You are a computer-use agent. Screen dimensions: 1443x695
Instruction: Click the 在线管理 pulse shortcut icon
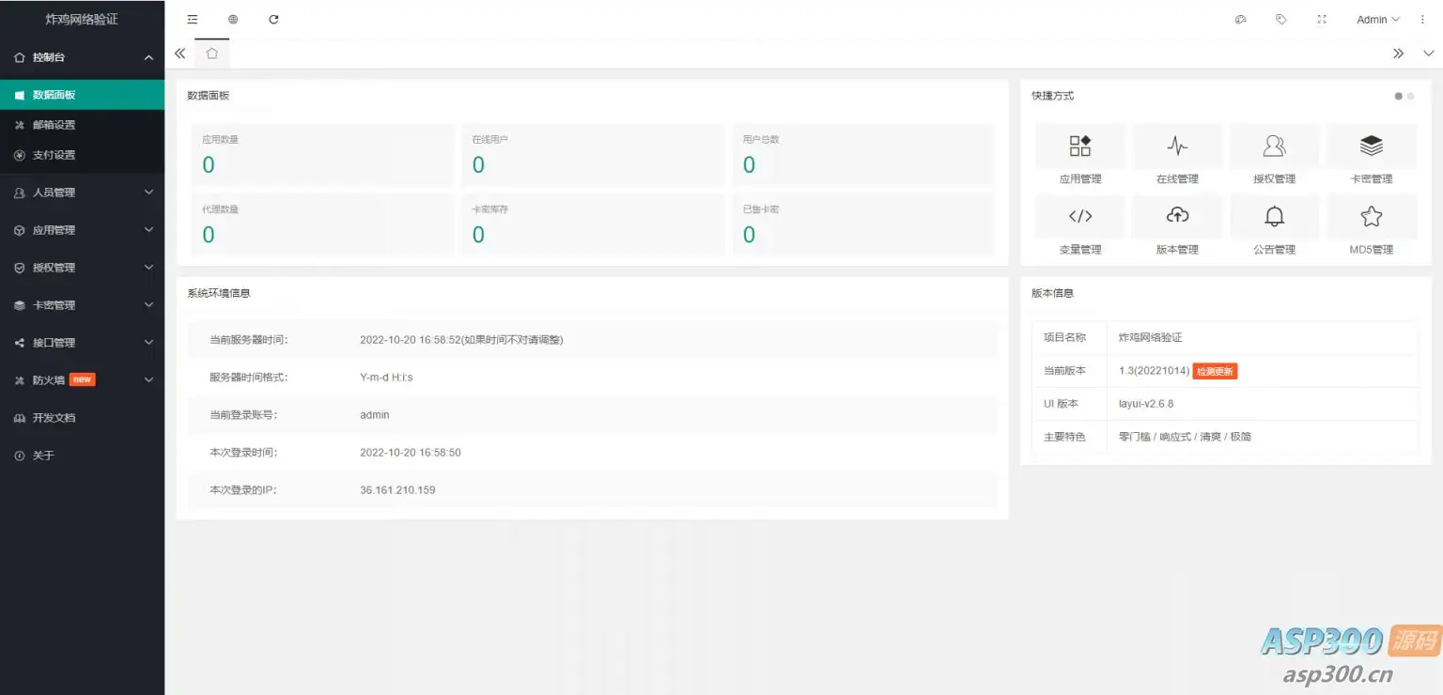click(x=1177, y=146)
